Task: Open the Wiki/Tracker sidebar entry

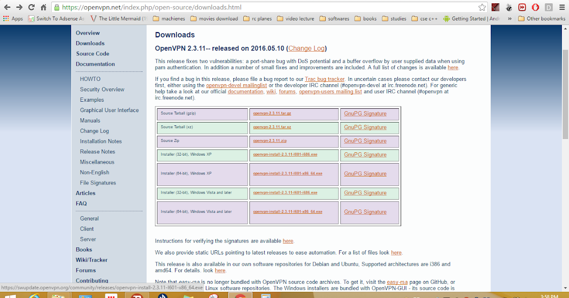Action: coord(92,260)
